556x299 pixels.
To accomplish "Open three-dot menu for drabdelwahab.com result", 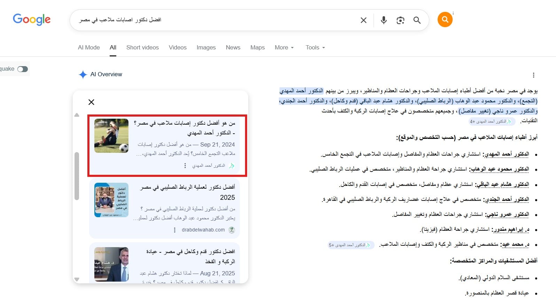I will [174, 230].
